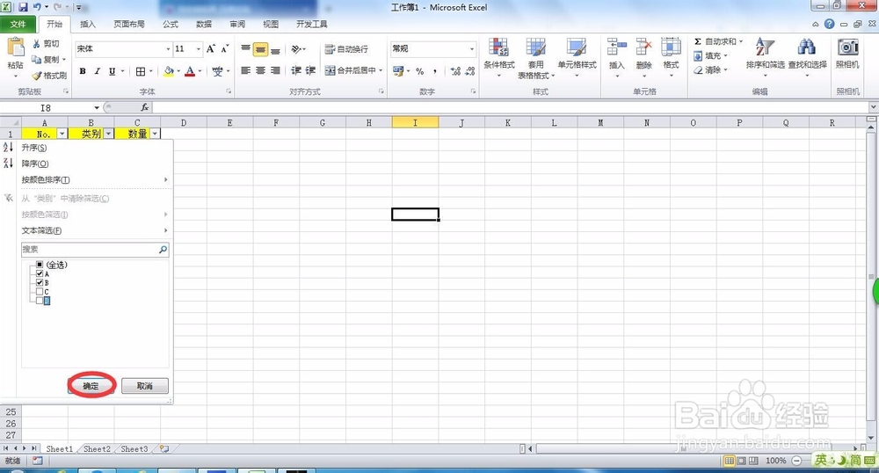
Task: Open Cell Styles icon
Action: (x=577, y=47)
